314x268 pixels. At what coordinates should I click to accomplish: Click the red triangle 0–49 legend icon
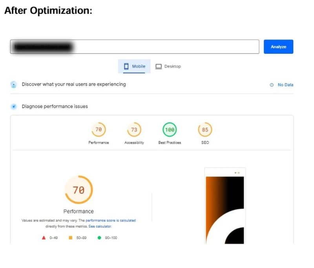[44, 238]
